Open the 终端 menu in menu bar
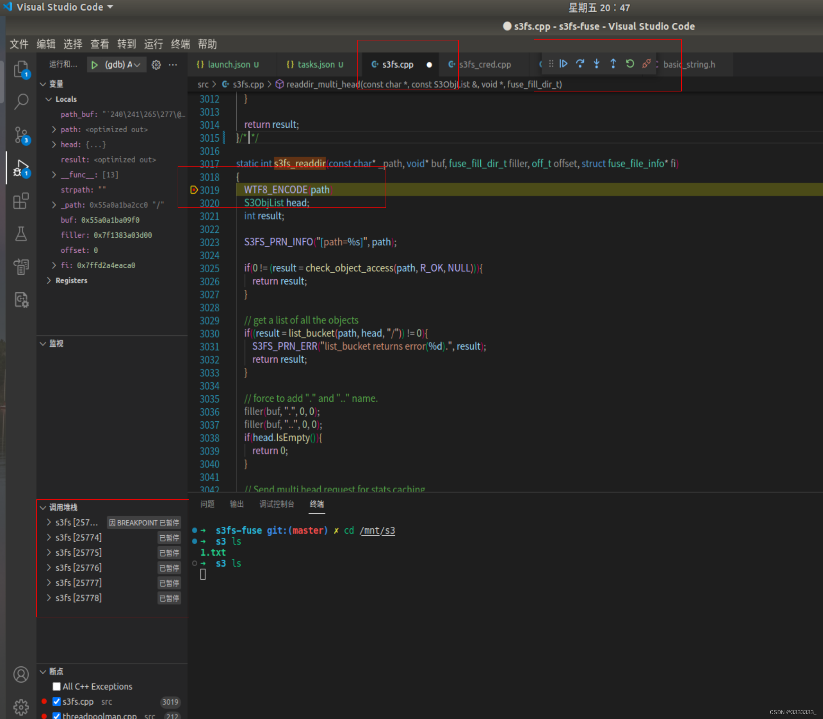 [x=180, y=44]
